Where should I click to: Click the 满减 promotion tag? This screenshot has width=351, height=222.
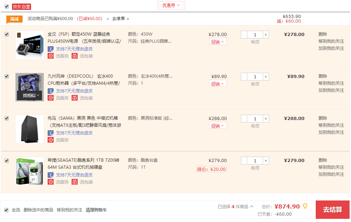14,19
